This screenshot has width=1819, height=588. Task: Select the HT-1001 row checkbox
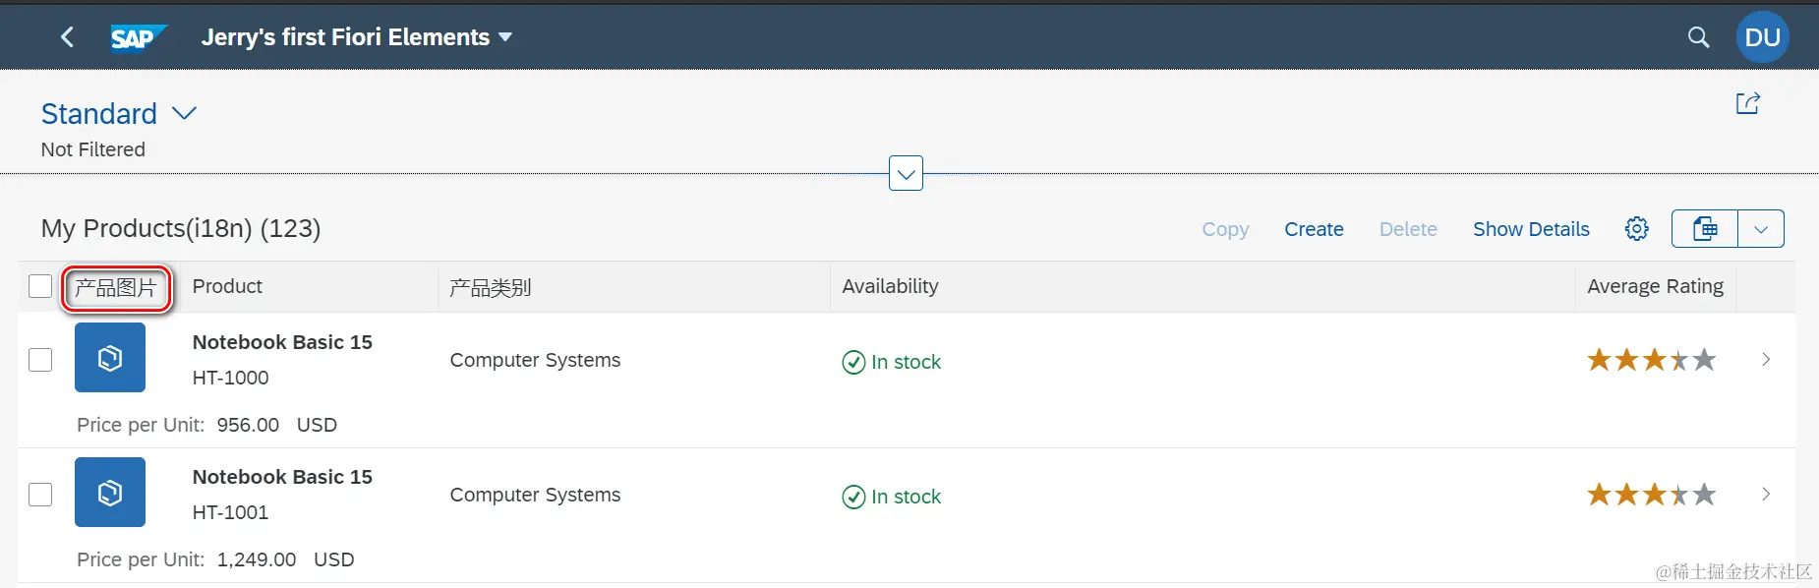[40, 495]
